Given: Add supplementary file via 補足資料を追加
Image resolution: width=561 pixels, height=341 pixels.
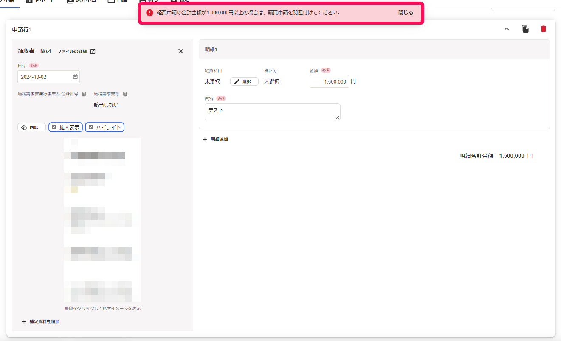Looking at the screenshot, I should pyautogui.click(x=40, y=321).
